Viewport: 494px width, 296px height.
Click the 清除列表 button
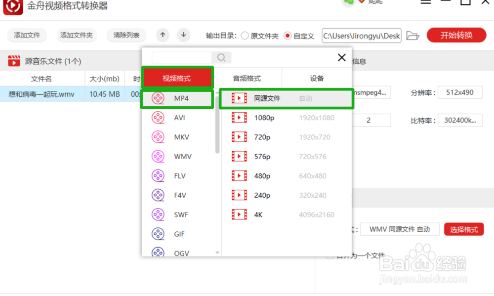pyautogui.click(x=126, y=35)
